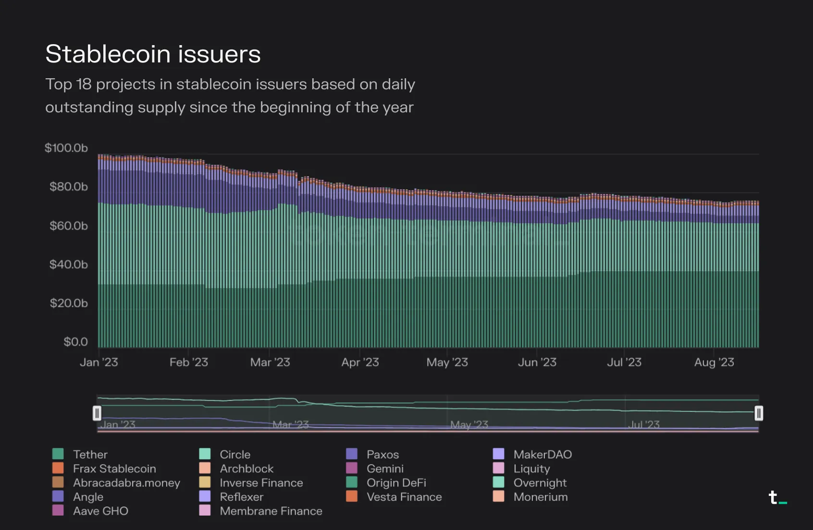Viewport: 813px width, 530px height.
Task: Click the Vesta Finance legend label
Action: point(404,497)
